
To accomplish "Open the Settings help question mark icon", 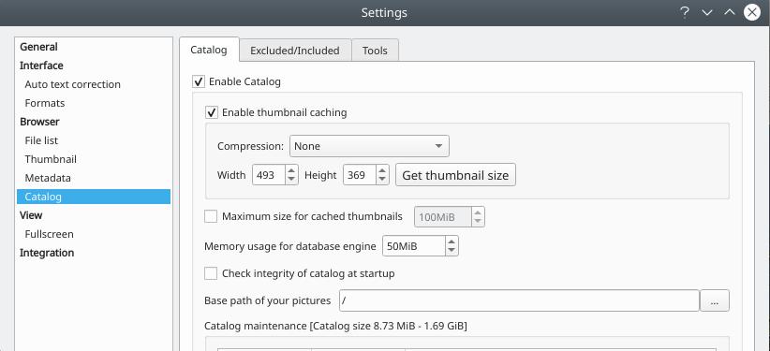I will point(685,12).
